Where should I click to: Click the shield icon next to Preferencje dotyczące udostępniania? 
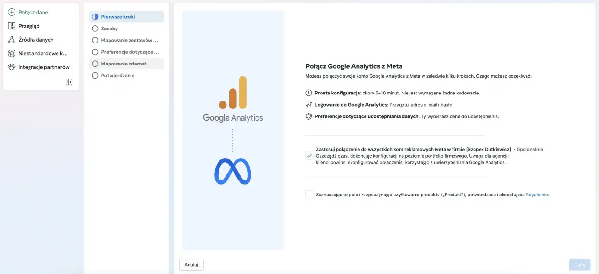pyautogui.click(x=308, y=116)
